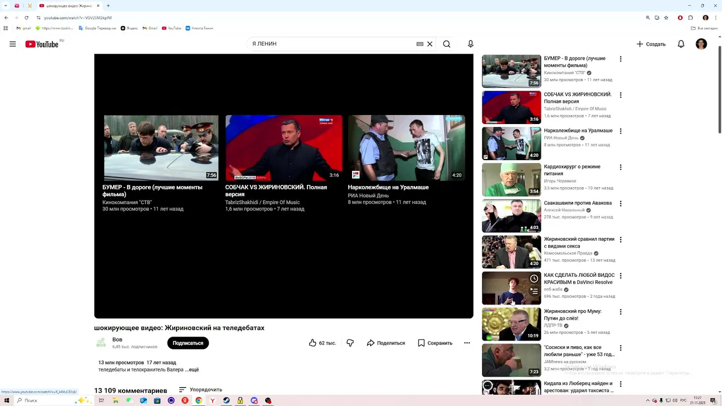Open options for Саакашвили против Авакова
This screenshot has width=722, height=406.
click(x=620, y=204)
